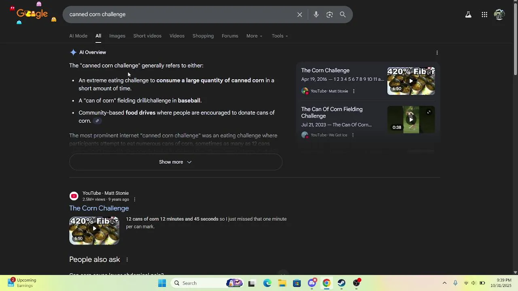Viewport: 518px width, 291px height.
Task: Show hidden system tray icons
Action: click(444, 283)
